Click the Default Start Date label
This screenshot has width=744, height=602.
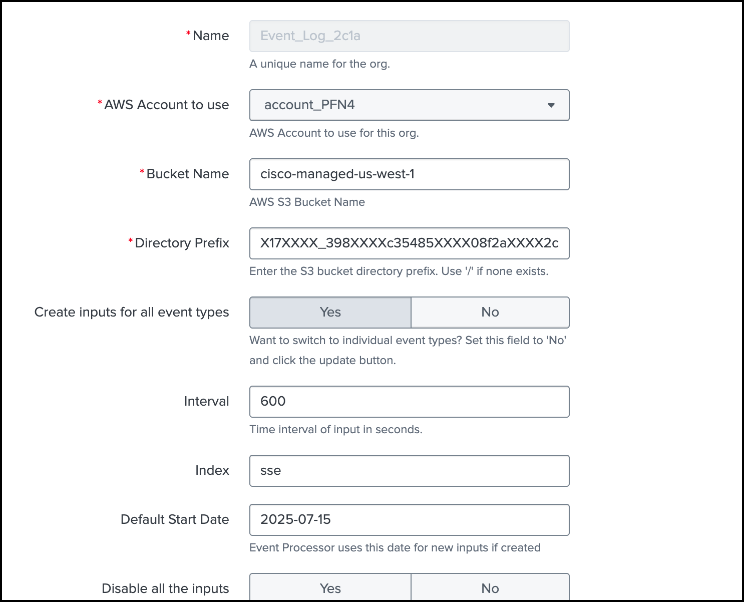click(x=175, y=520)
